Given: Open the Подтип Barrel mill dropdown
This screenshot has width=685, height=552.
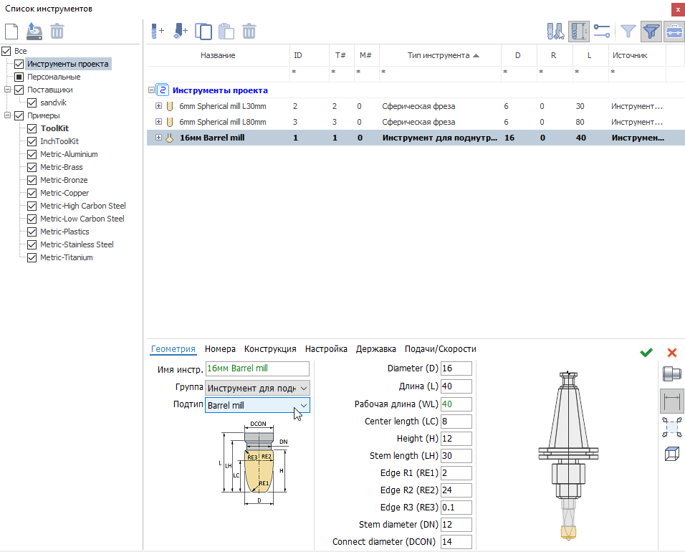Looking at the screenshot, I should click(257, 405).
